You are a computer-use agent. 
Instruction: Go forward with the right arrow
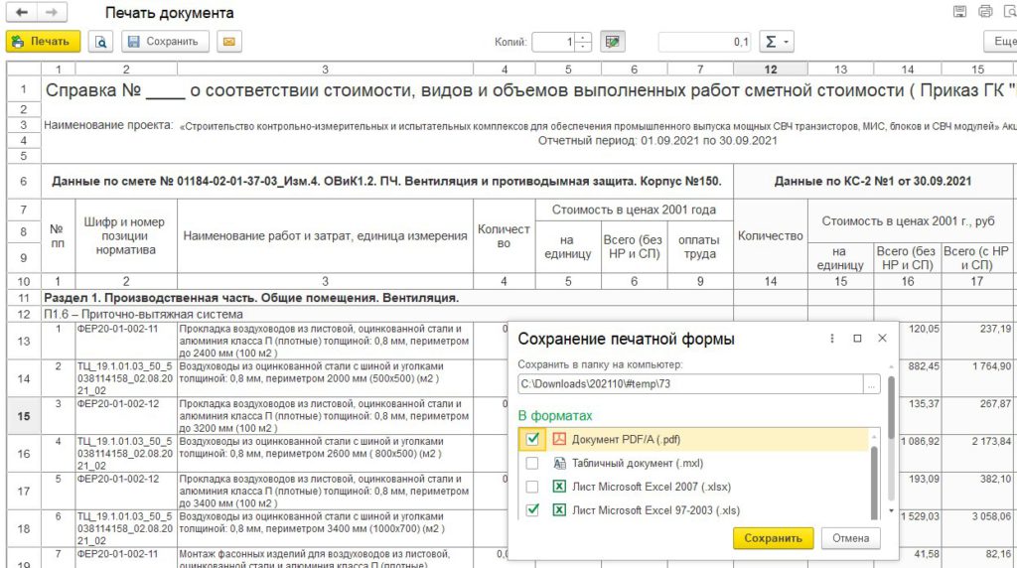[x=52, y=12]
